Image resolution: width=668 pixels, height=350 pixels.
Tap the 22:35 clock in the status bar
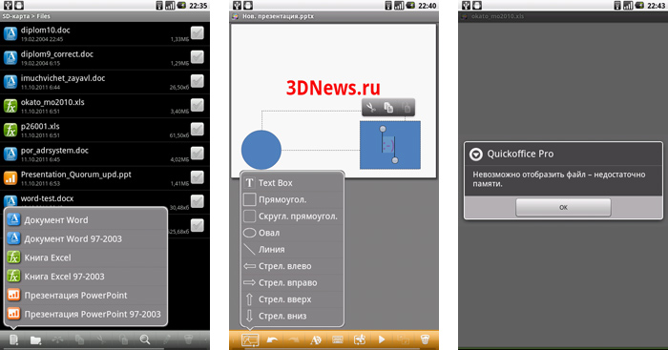point(198,6)
